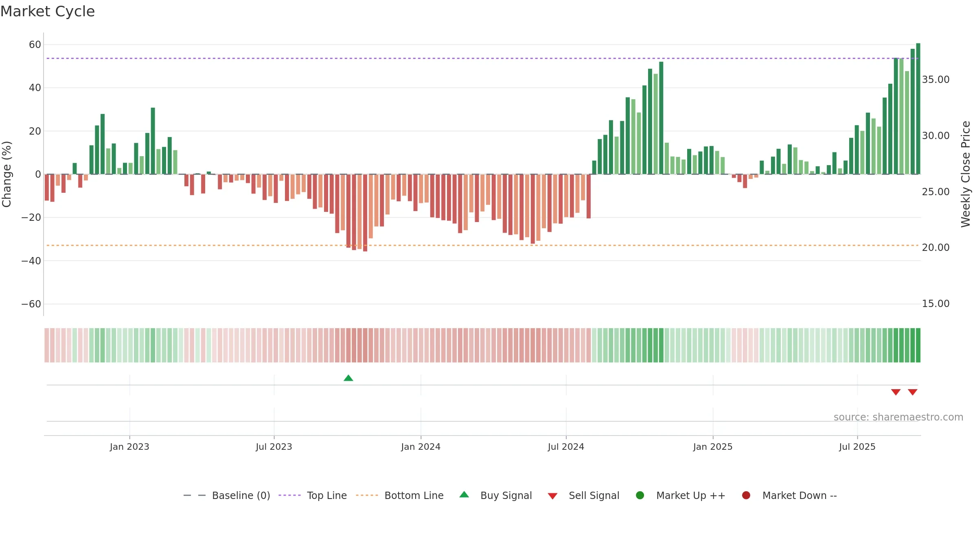Click the 30.00 price tick label

(935, 136)
